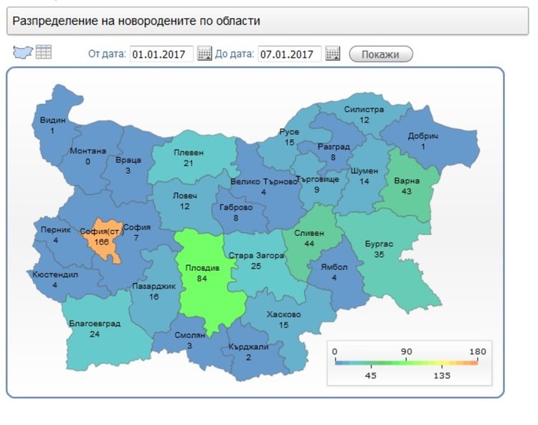Select the orange София(ст.) region
Screen dimensions: 538x425
tap(99, 240)
